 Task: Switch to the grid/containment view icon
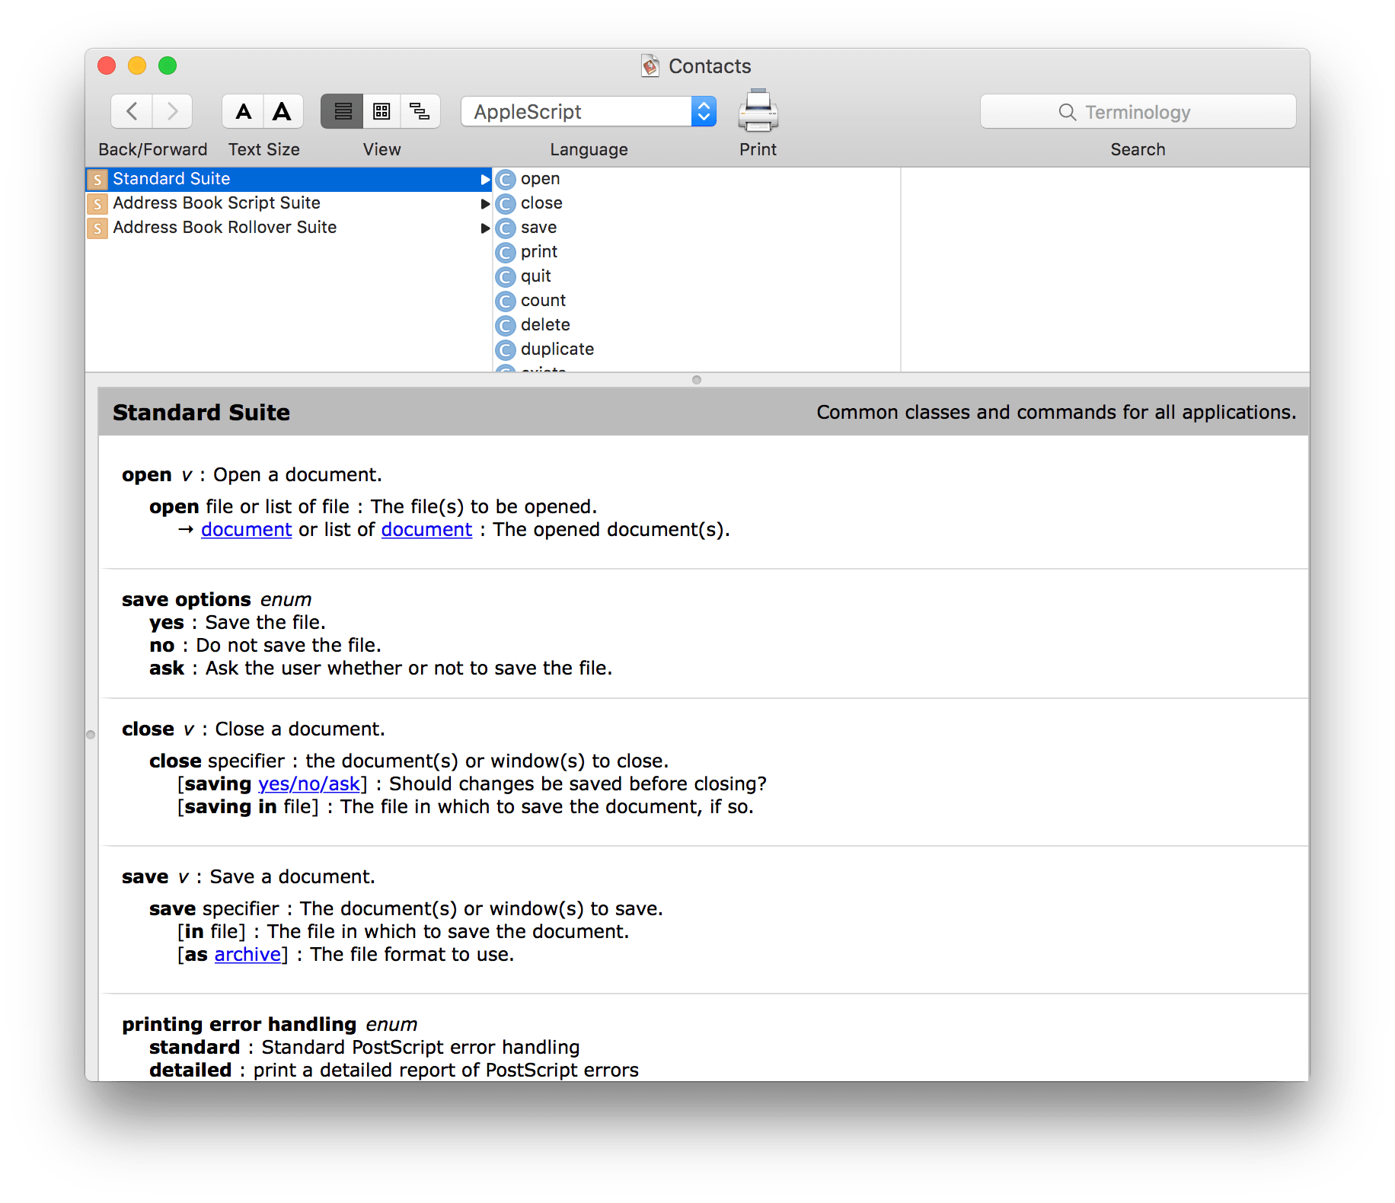(x=381, y=112)
